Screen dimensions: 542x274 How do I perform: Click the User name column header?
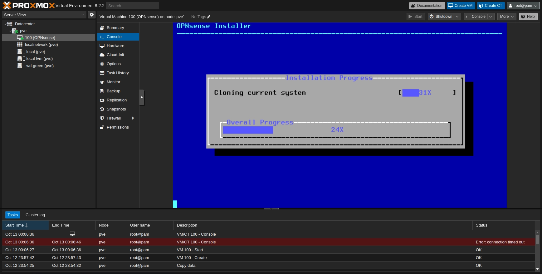point(150,225)
